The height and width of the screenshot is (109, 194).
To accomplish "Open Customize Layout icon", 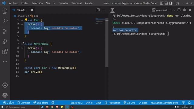I will point(177,3).
